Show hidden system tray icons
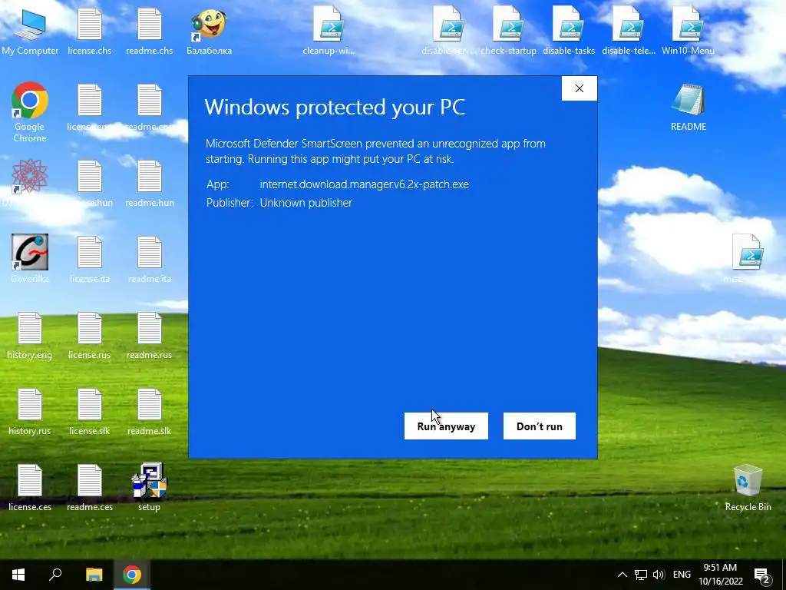Viewport: 786px width, 590px height. click(x=622, y=575)
